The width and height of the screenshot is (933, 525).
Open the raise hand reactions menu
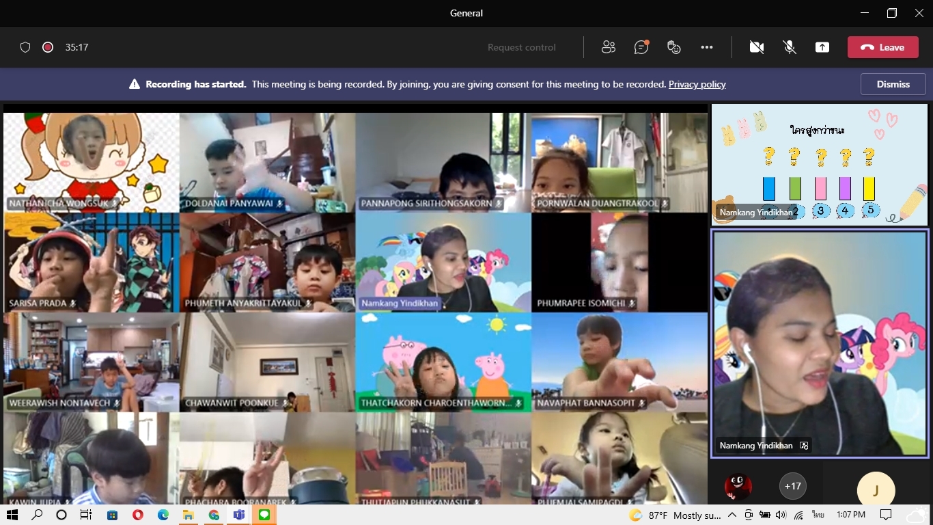click(x=674, y=47)
